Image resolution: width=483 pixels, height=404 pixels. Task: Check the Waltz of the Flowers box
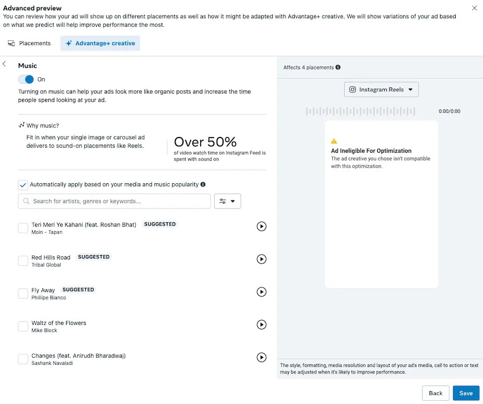[x=23, y=326]
